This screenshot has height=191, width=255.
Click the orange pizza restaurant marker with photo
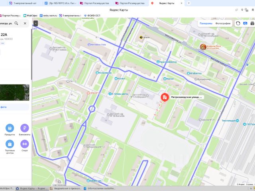(x=203, y=47)
